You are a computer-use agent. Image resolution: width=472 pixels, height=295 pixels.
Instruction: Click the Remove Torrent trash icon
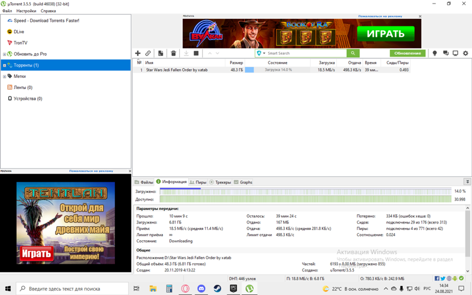pyautogui.click(x=173, y=53)
